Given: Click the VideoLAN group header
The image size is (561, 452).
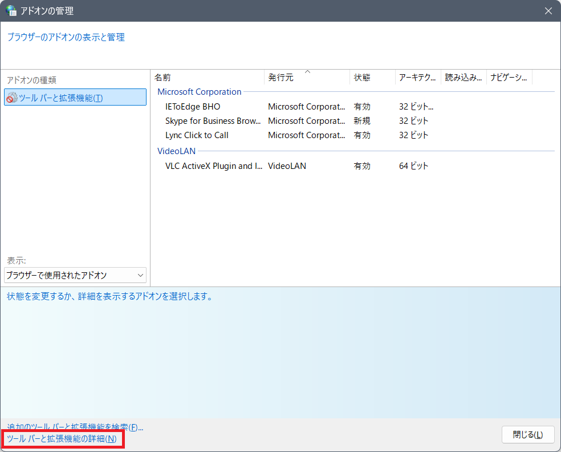Looking at the screenshot, I should tap(176, 151).
